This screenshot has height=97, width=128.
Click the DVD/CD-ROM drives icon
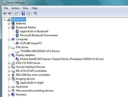(13, 63)
